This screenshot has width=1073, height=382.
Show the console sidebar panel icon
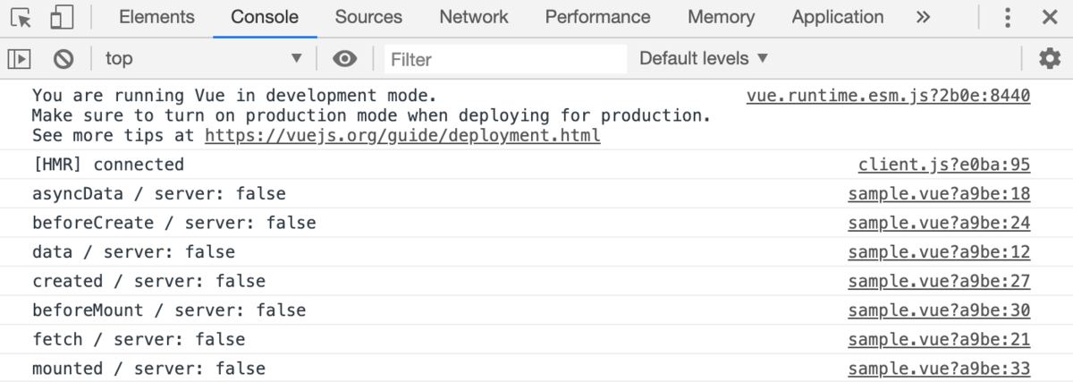point(20,59)
